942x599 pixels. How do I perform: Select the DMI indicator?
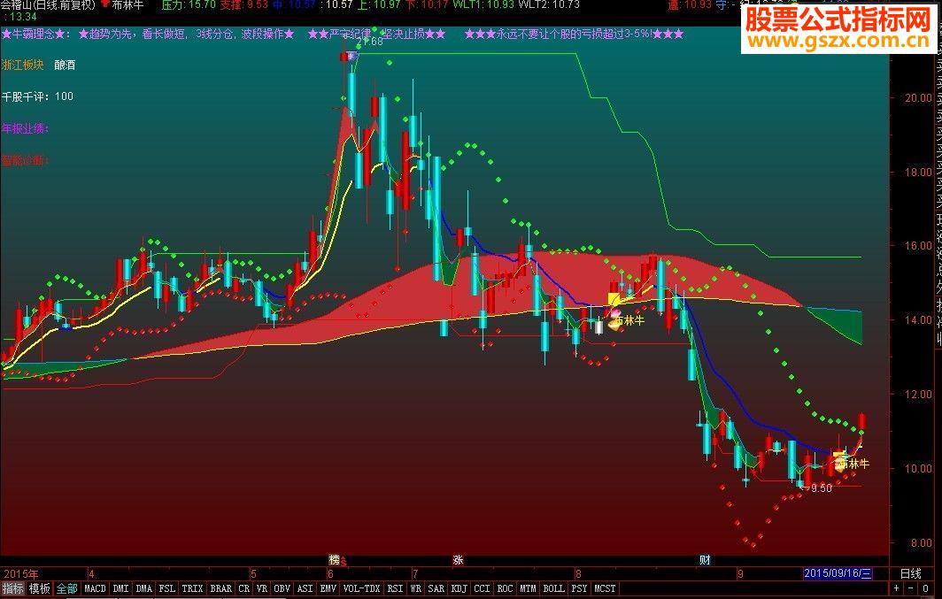pos(120,588)
